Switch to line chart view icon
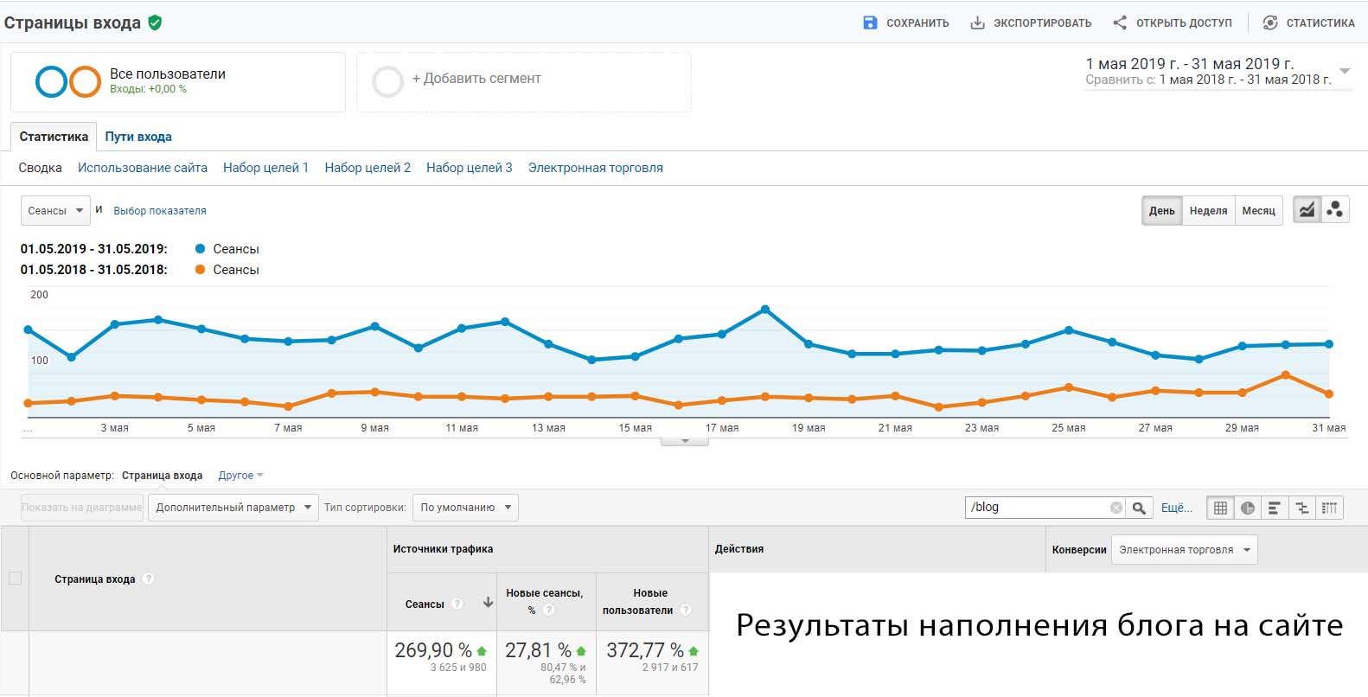The image size is (1368, 697). (1307, 210)
